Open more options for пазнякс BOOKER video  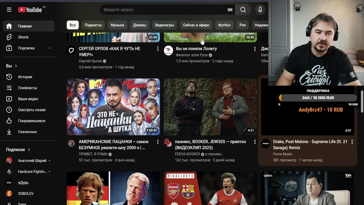click(255, 142)
